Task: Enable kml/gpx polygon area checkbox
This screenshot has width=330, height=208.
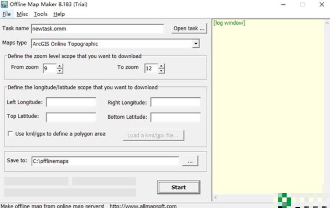Action: coord(10,134)
